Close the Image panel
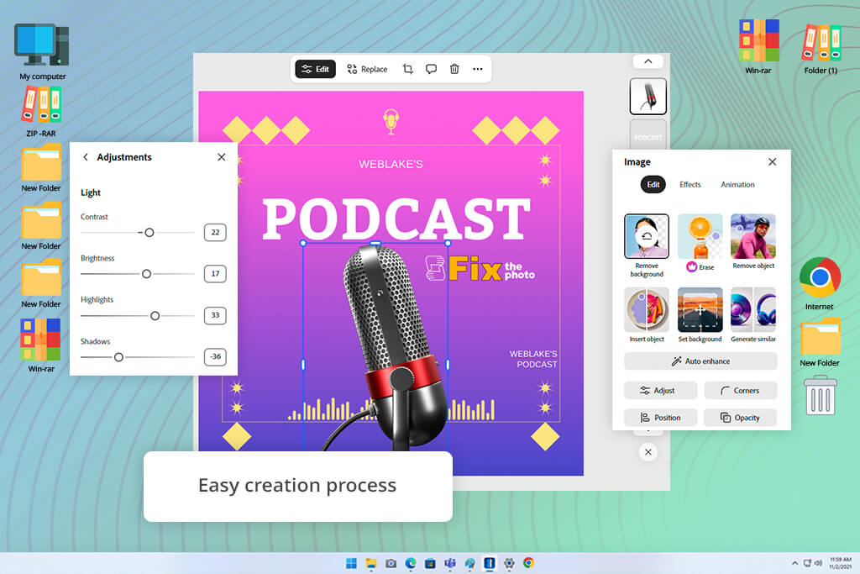 773,162
